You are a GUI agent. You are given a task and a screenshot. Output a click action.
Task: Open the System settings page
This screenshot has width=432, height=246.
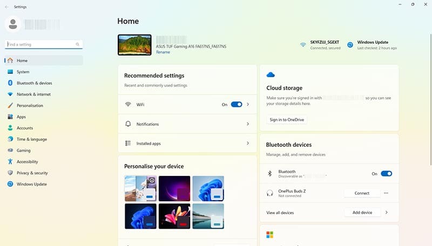(44, 72)
